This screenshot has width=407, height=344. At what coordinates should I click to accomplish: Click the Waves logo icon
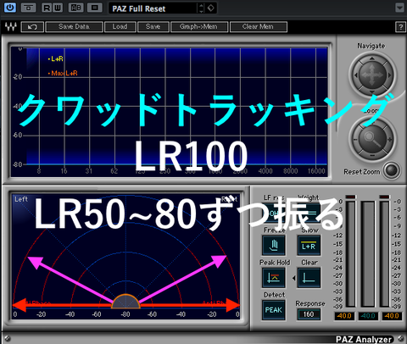pyautogui.click(x=11, y=27)
